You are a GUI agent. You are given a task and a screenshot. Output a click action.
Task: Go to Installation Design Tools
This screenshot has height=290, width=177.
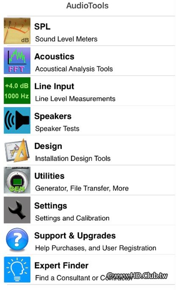[x=73, y=158]
